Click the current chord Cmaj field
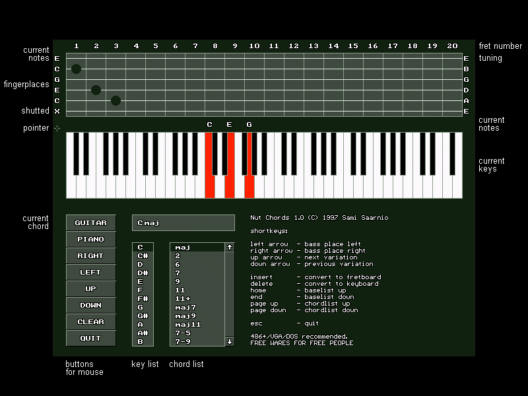The image size is (528, 396). pos(183,223)
